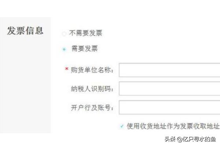This screenshot has width=220, height=146.
Task: Click the 头条 watermark logo text
Action: pyautogui.click(x=169, y=139)
